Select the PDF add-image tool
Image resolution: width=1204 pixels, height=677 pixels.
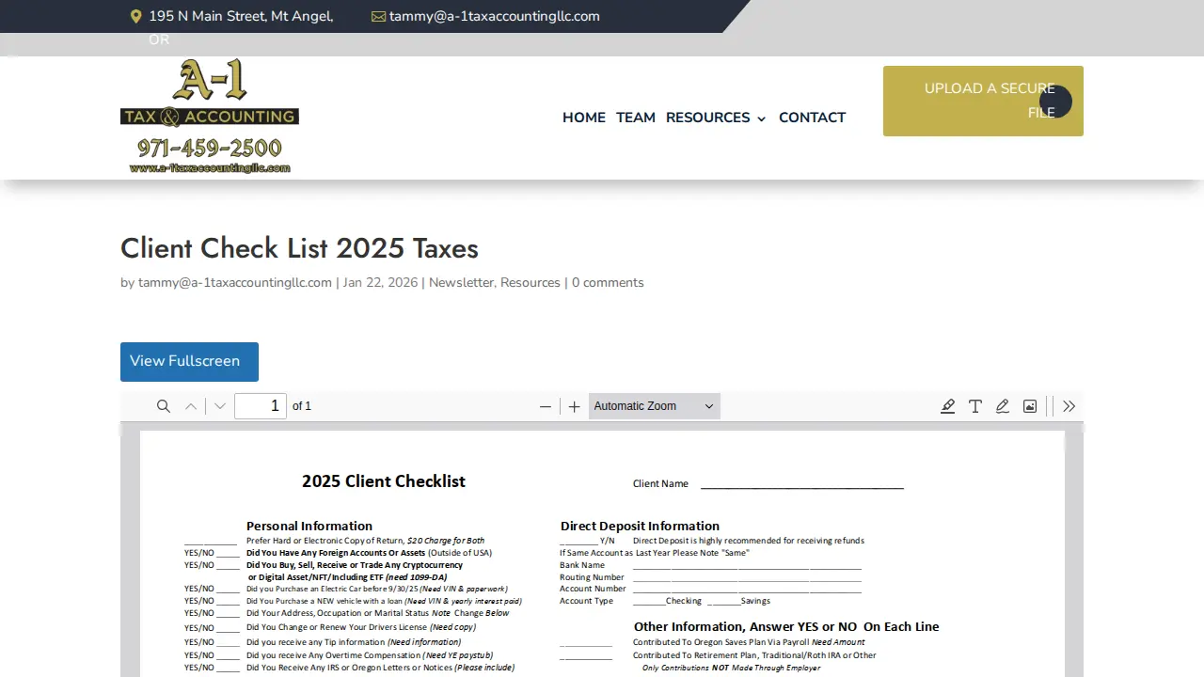coord(1030,406)
